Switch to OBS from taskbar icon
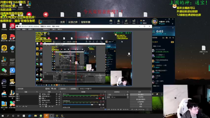Screen dimensions: 210x118 51,116
